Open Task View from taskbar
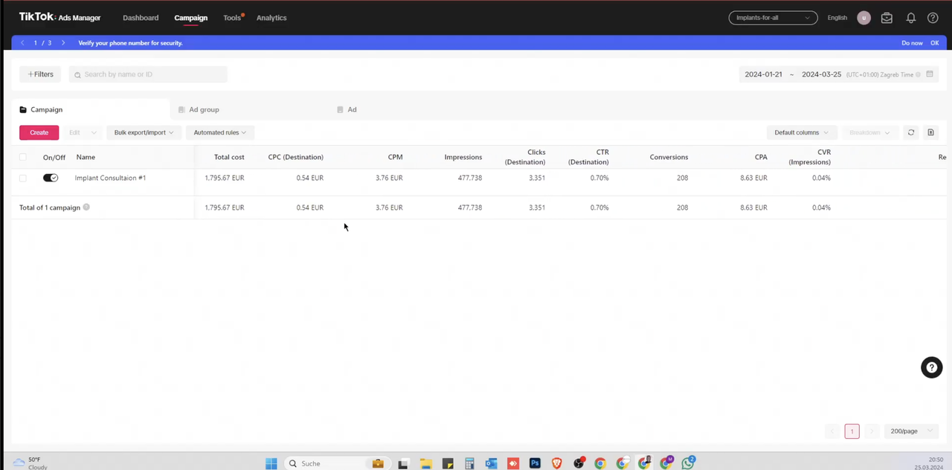The height and width of the screenshot is (470, 952). 403,463
